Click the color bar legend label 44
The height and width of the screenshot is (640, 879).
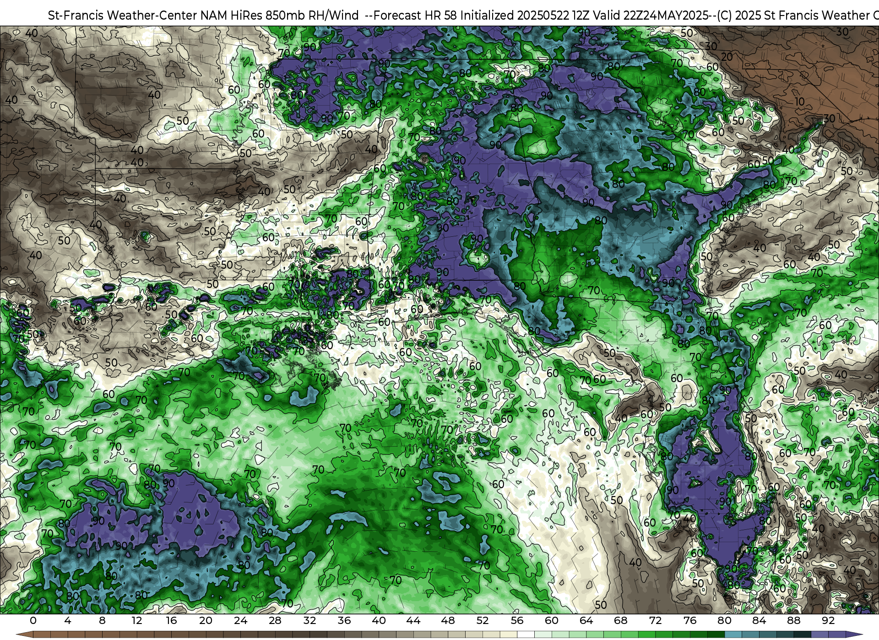(x=413, y=620)
